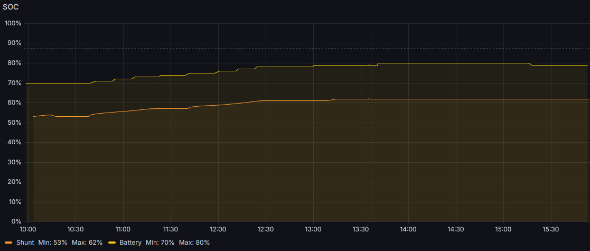The height and width of the screenshot is (251, 590).
Task: Toggle the Shunt series in the legend
Action: tap(25, 243)
